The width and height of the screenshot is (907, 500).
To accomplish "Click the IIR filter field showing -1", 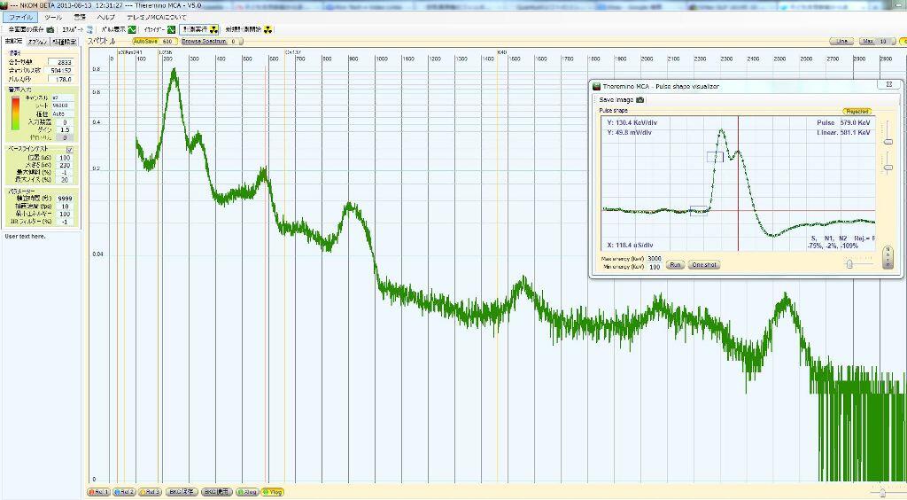I will pyautogui.click(x=65, y=222).
